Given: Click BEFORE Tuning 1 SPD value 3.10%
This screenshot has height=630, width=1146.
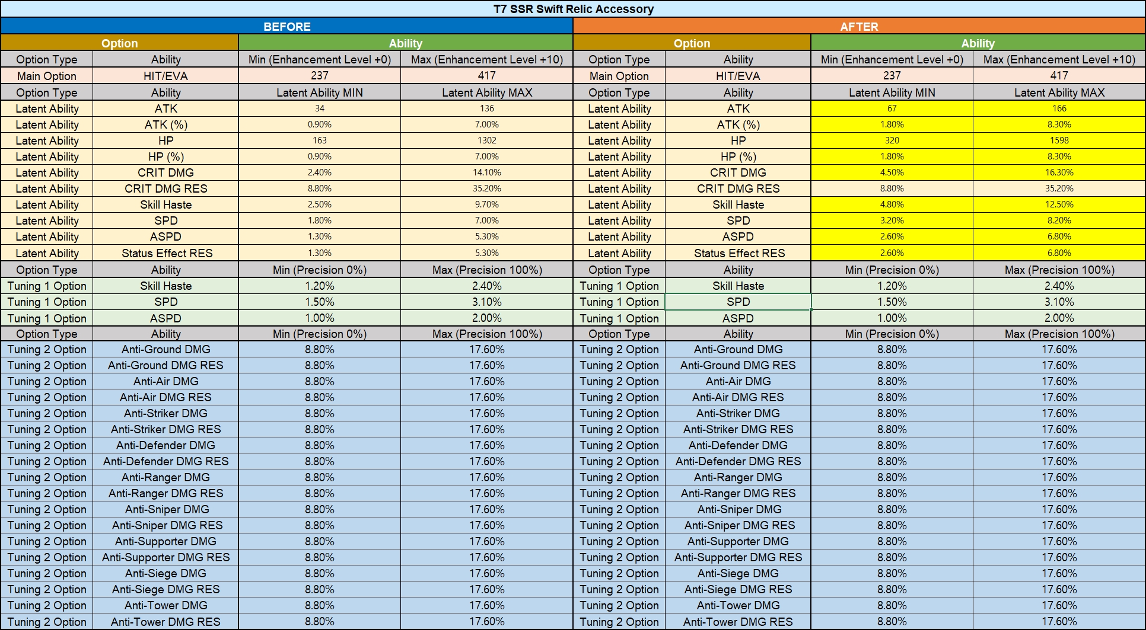Looking at the screenshot, I should coord(486,302).
